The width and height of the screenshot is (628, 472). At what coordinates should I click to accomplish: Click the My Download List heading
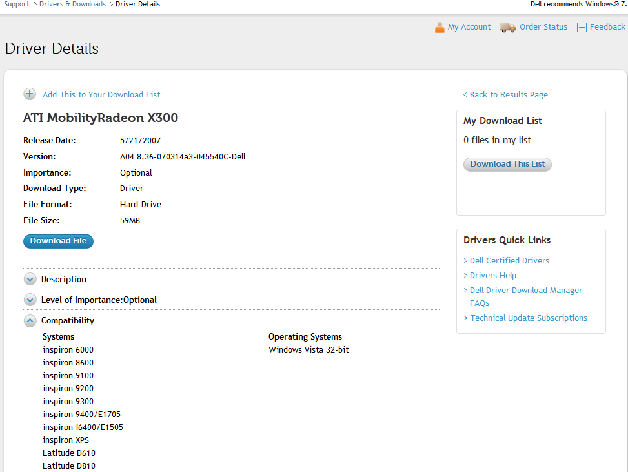pos(503,121)
